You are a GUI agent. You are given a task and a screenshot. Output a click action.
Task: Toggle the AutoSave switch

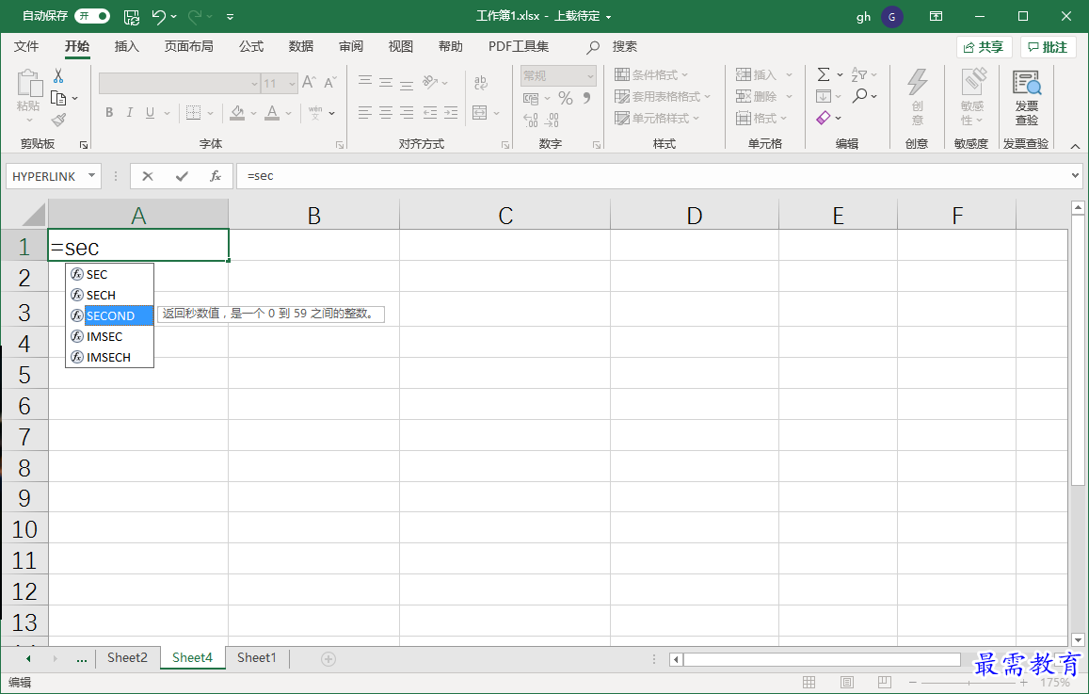coord(92,16)
